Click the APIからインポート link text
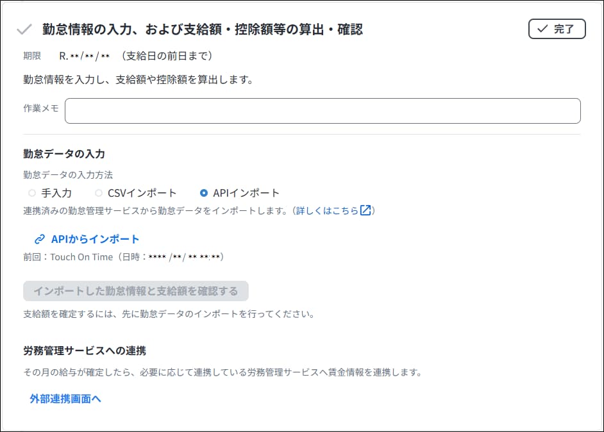Screen dimensions: 604x432 [95, 239]
